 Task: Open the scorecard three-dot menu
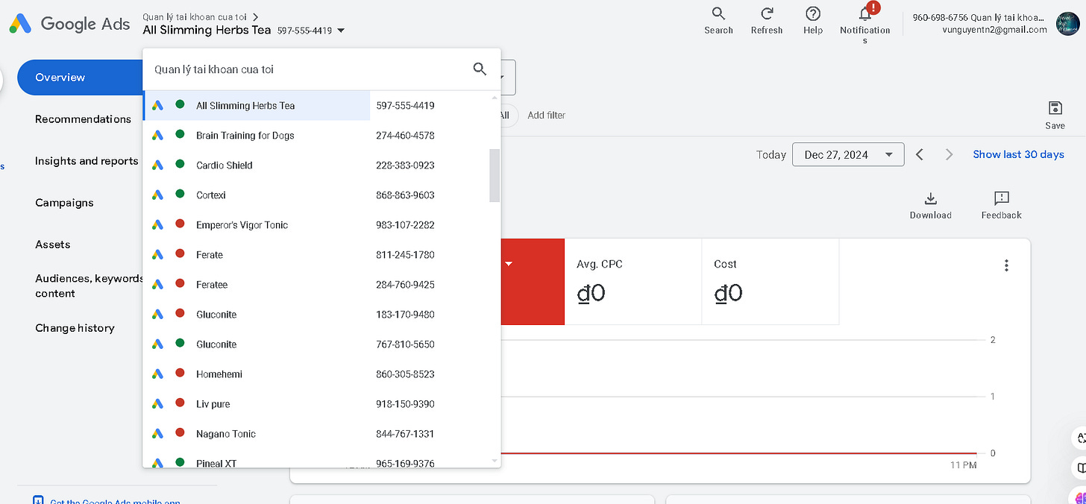1006,265
